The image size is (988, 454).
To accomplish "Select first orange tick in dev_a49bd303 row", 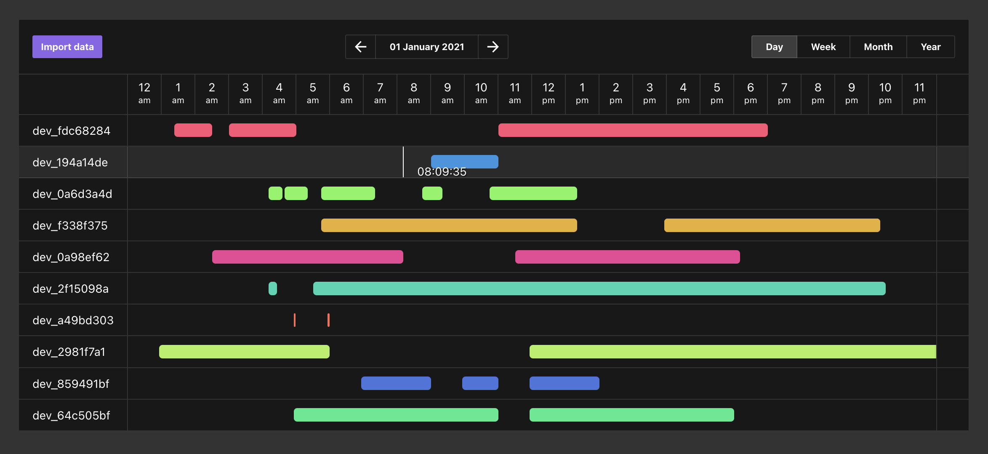I will (x=295, y=320).
